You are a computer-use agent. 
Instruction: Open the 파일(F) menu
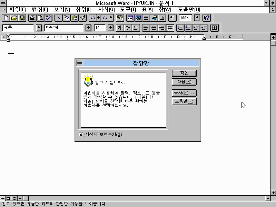pyautogui.click(x=18, y=10)
